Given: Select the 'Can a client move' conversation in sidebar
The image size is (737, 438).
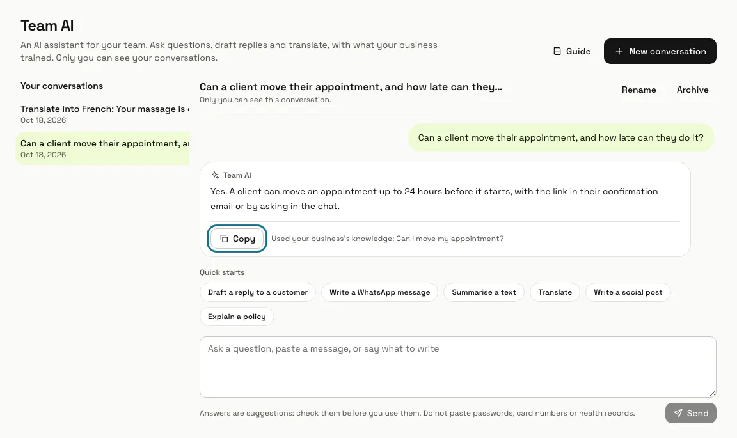Looking at the screenshot, I should (102, 148).
